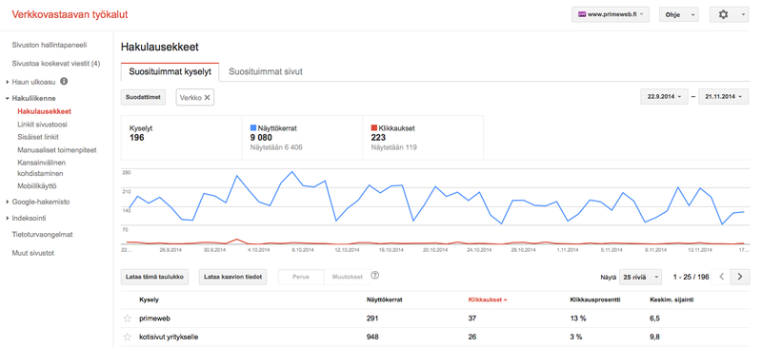Switch table view to Muutokset

(347, 277)
